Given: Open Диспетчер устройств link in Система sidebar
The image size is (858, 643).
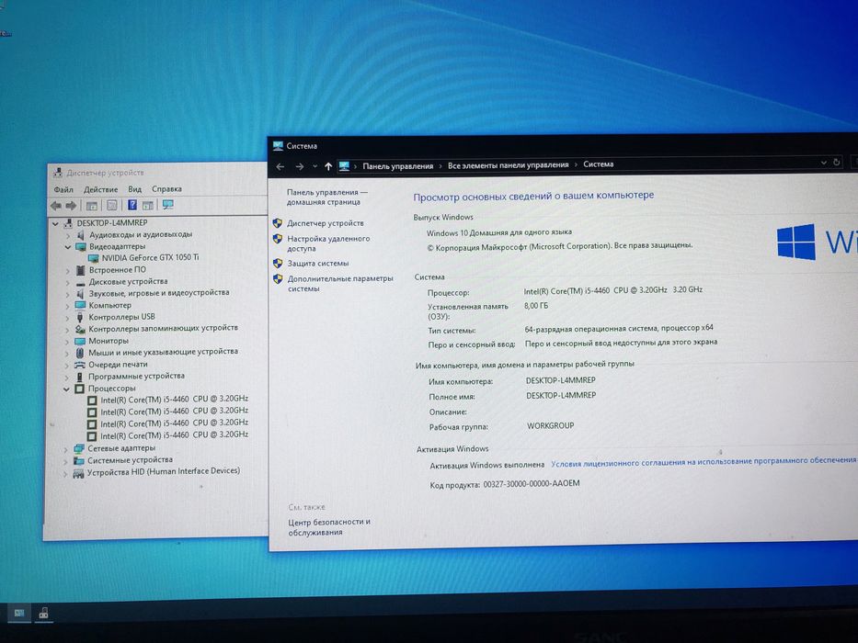Looking at the screenshot, I should pyautogui.click(x=325, y=223).
